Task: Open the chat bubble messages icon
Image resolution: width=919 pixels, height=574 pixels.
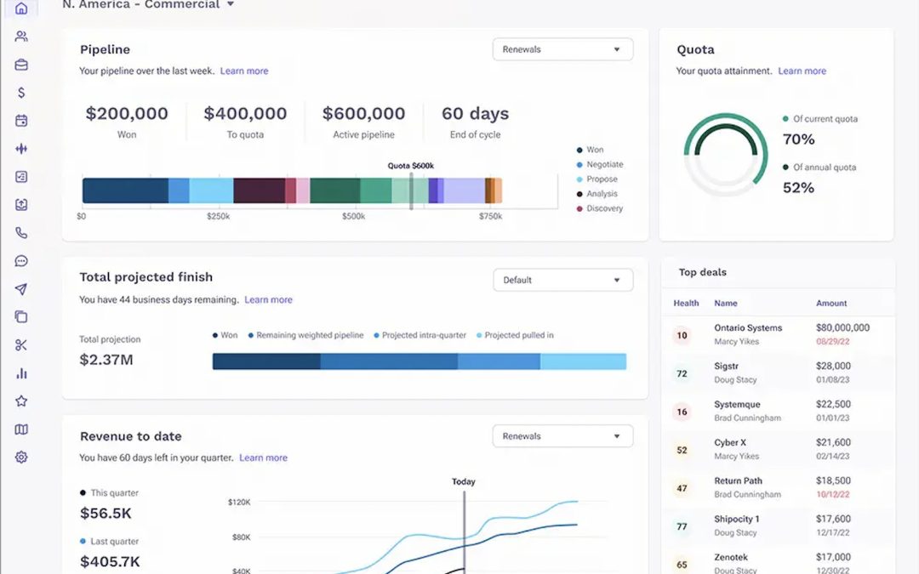Action: [x=21, y=261]
